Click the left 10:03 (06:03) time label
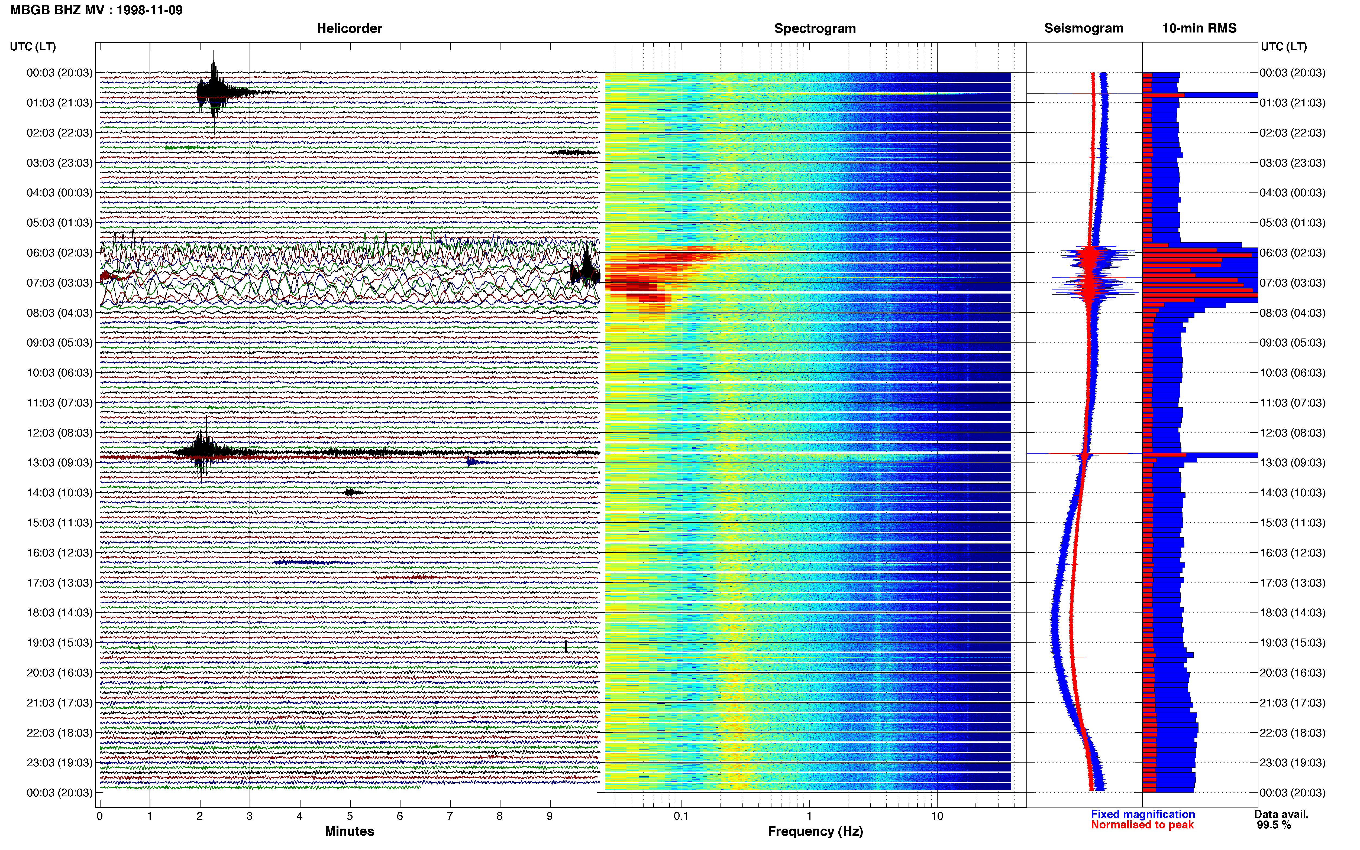The image size is (1360, 850). [x=60, y=373]
